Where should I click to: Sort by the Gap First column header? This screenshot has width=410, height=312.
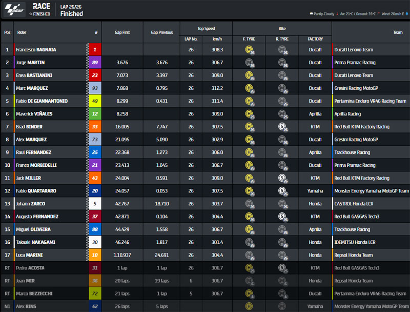122,32
